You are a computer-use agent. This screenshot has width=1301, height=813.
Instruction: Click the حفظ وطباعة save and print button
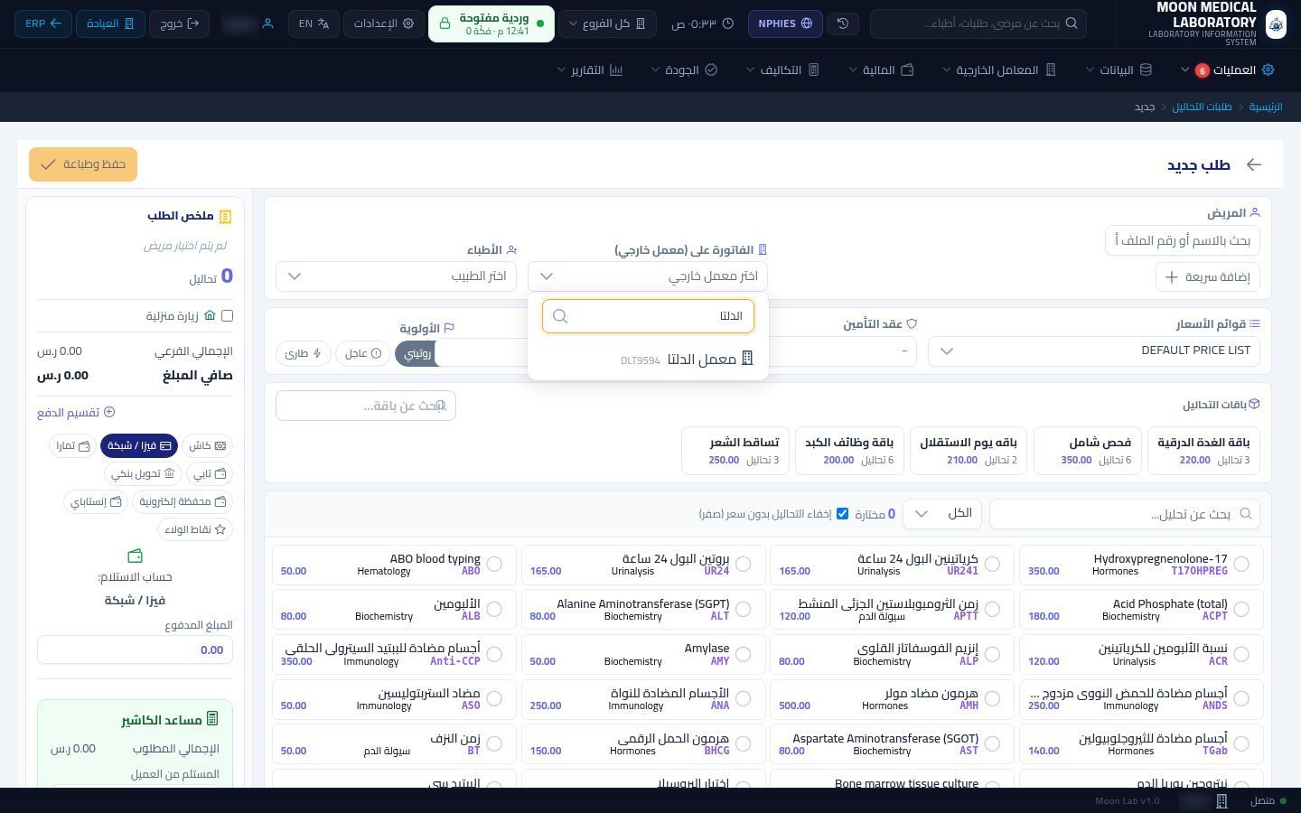click(83, 164)
